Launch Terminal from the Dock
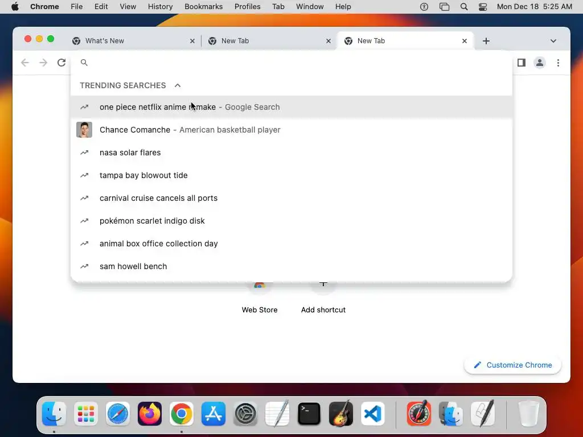The image size is (583, 437). [309, 414]
